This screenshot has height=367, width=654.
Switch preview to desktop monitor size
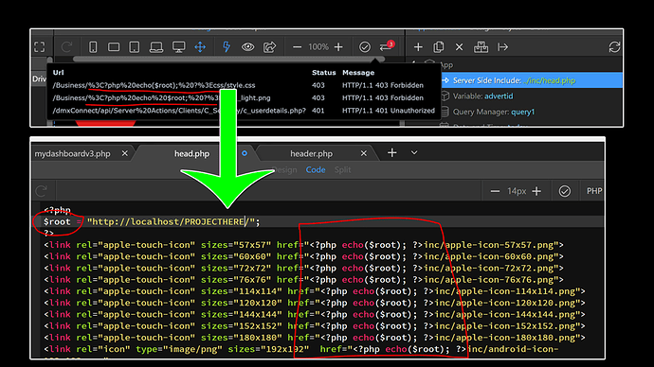pos(178,47)
